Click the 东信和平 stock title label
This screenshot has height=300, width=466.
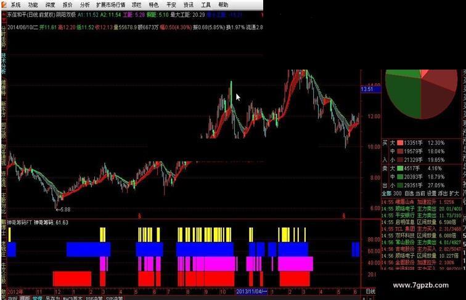(17, 15)
